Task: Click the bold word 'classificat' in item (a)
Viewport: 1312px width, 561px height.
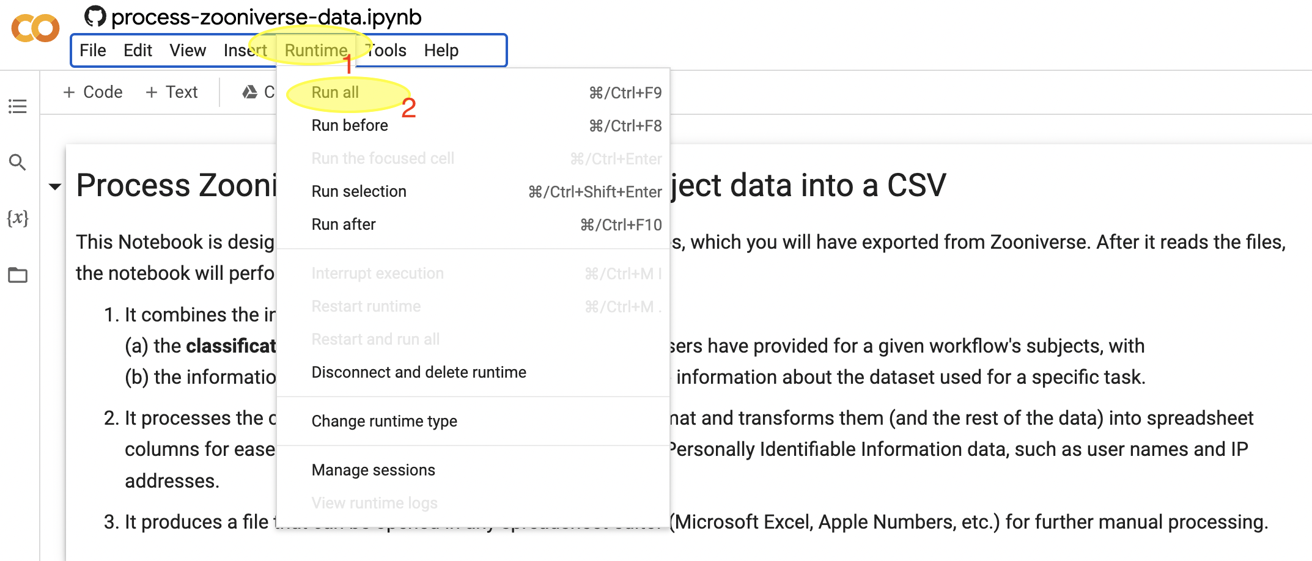Action: pos(231,346)
